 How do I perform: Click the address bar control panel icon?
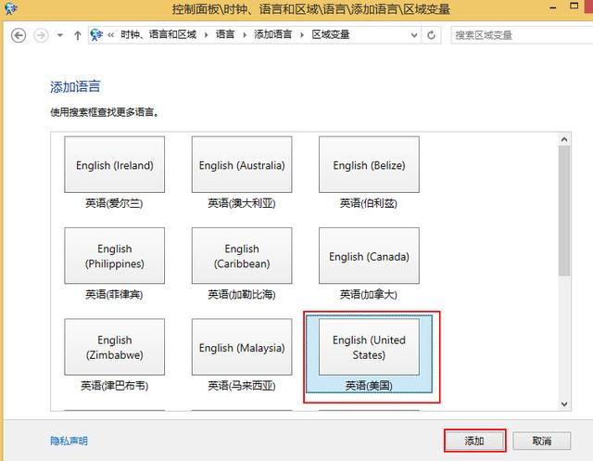tap(96, 35)
